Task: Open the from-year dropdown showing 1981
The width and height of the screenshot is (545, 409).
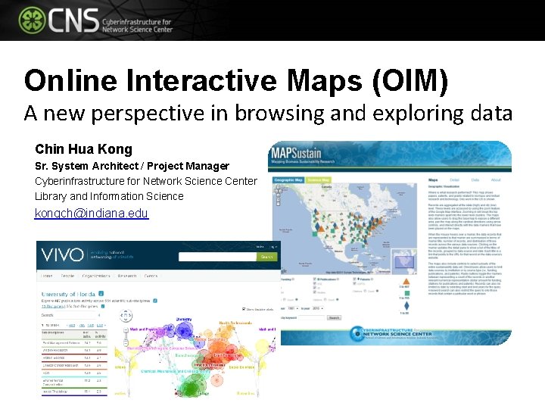Action: click(x=293, y=308)
